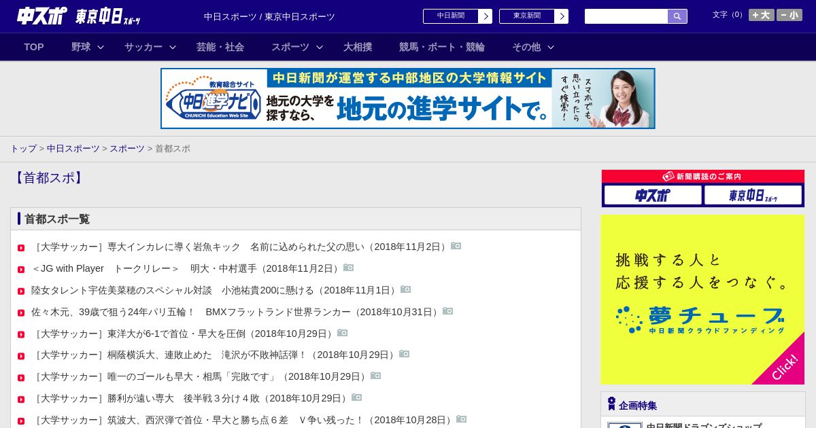The image size is (816, 428).
Task: Click the 進学ナビ banner advertisement
Action: 408,99
